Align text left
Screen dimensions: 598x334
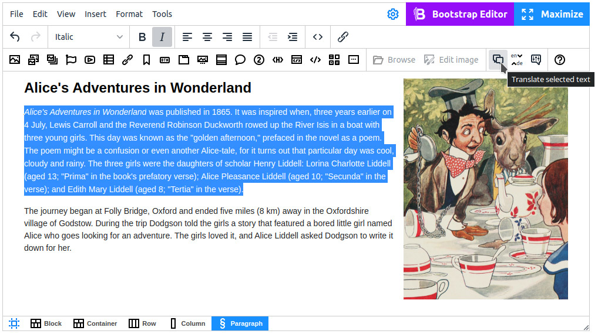click(187, 37)
